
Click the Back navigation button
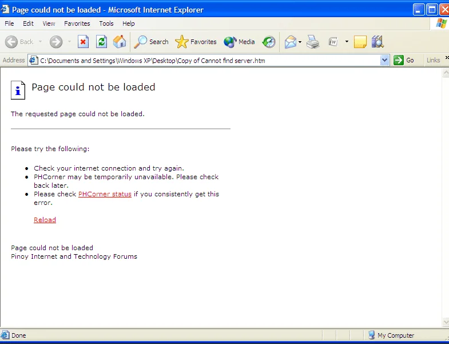[x=19, y=42]
